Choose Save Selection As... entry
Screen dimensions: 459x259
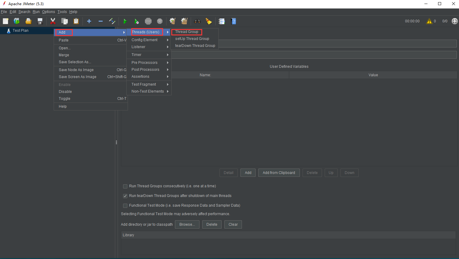tap(91, 62)
